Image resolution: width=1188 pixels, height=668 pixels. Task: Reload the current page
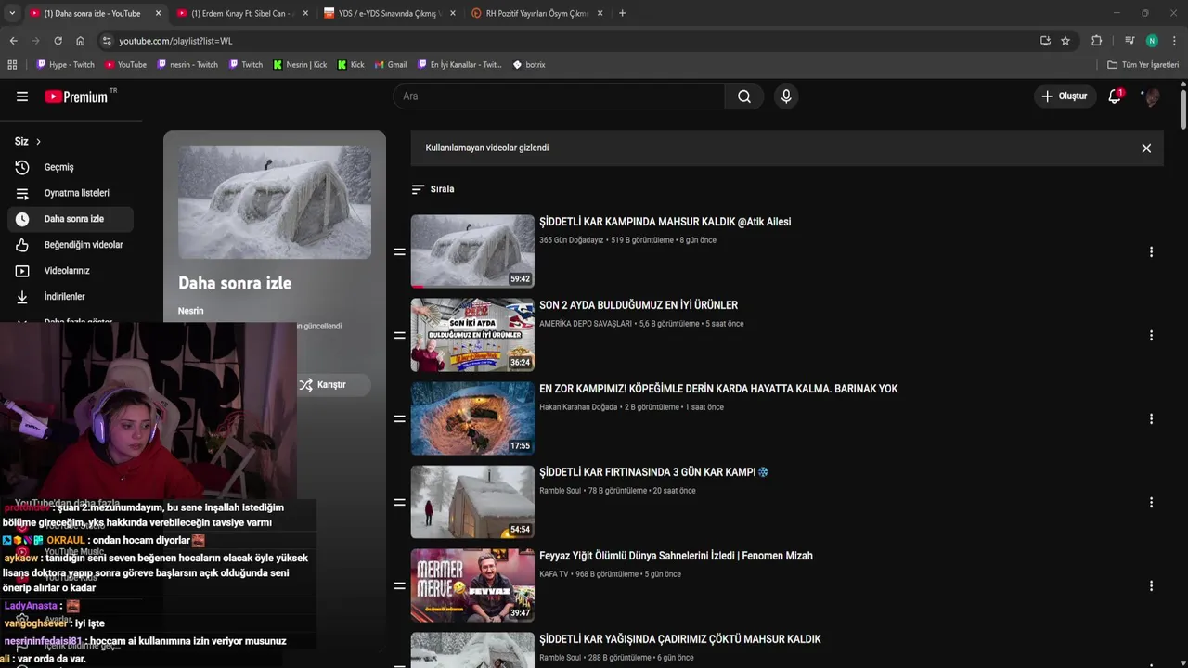point(58,41)
